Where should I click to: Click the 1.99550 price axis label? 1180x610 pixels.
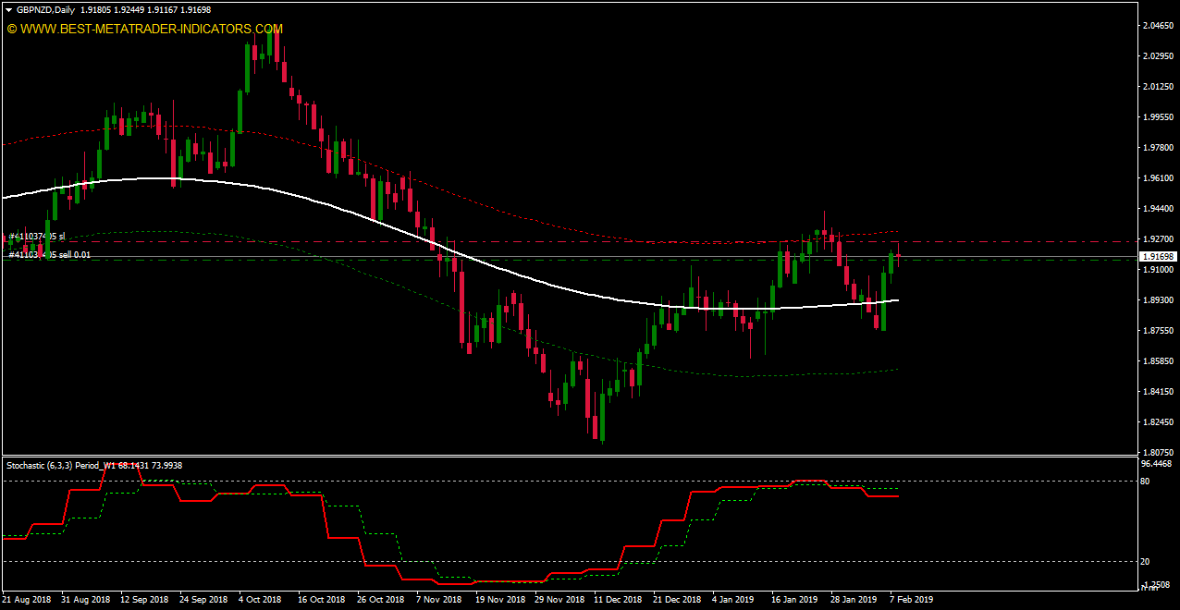point(1158,117)
